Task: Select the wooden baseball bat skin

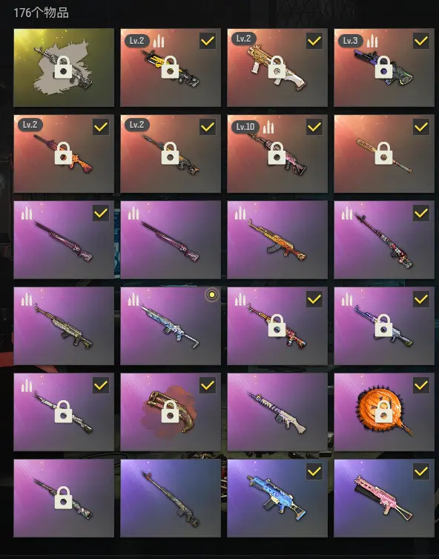Action: tap(384, 154)
